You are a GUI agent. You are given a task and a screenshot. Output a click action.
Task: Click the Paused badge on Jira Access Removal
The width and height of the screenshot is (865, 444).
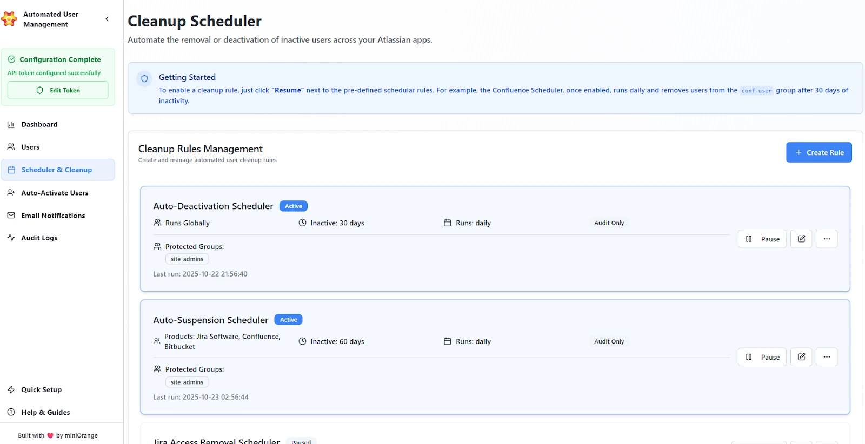301,441
